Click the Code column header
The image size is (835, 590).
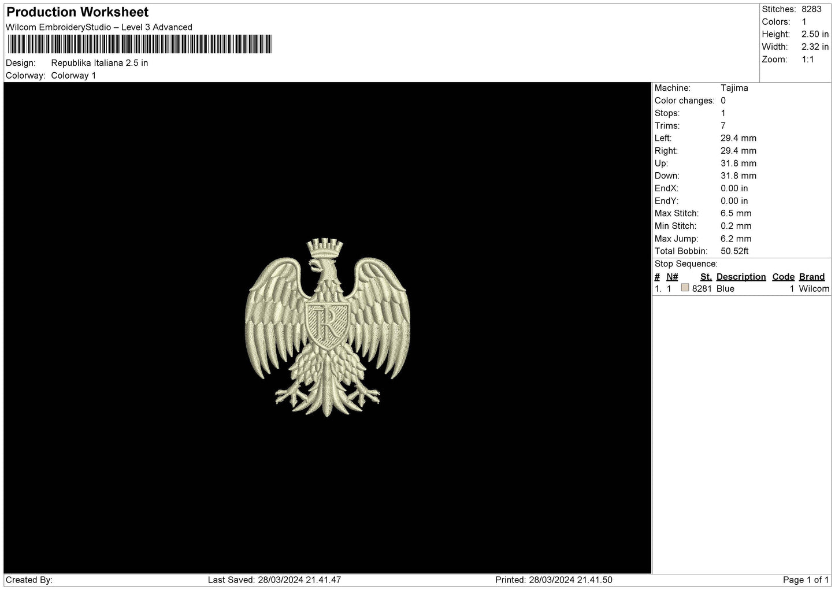tap(783, 277)
